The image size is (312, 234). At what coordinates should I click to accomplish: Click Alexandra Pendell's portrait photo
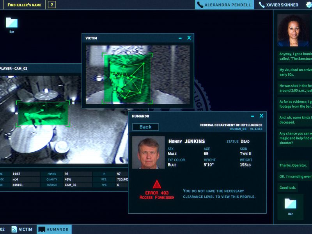pyautogui.click(x=294, y=30)
